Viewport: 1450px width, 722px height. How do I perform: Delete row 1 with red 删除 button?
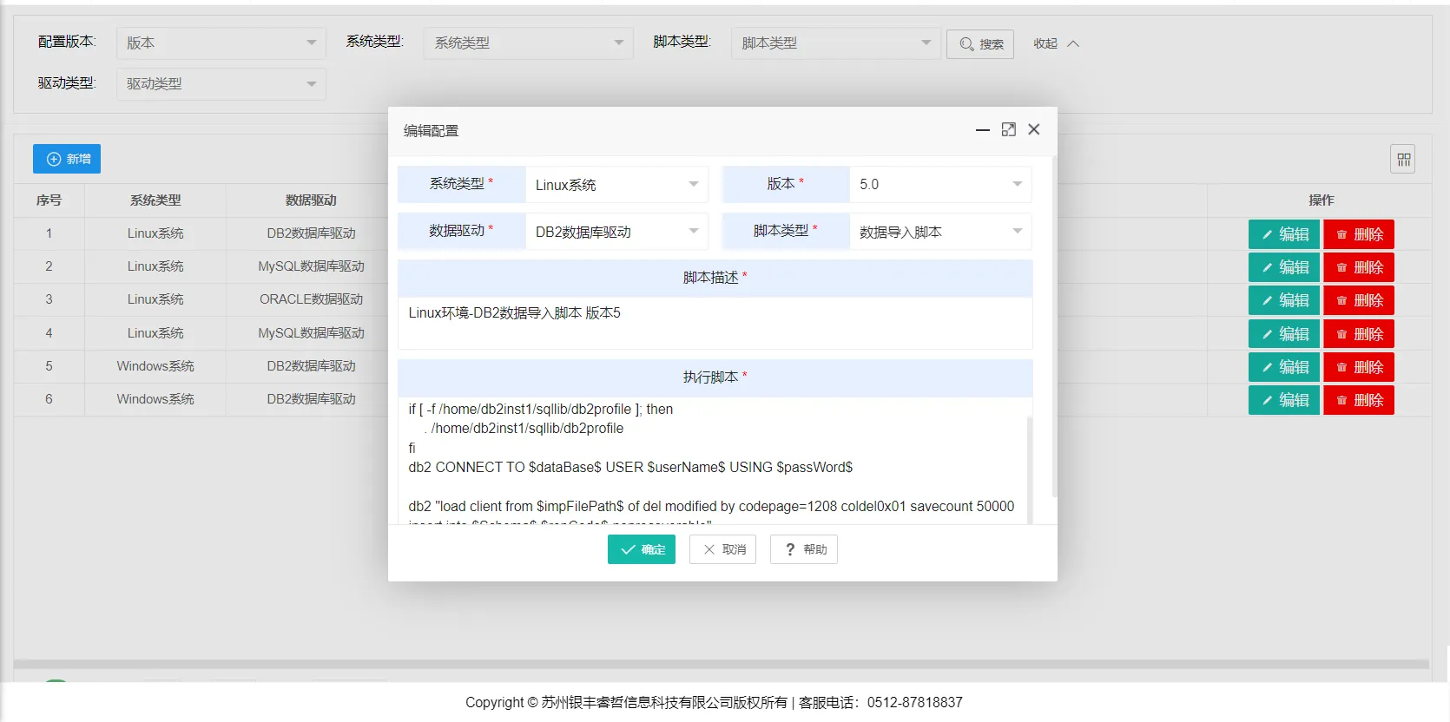pyautogui.click(x=1358, y=234)
